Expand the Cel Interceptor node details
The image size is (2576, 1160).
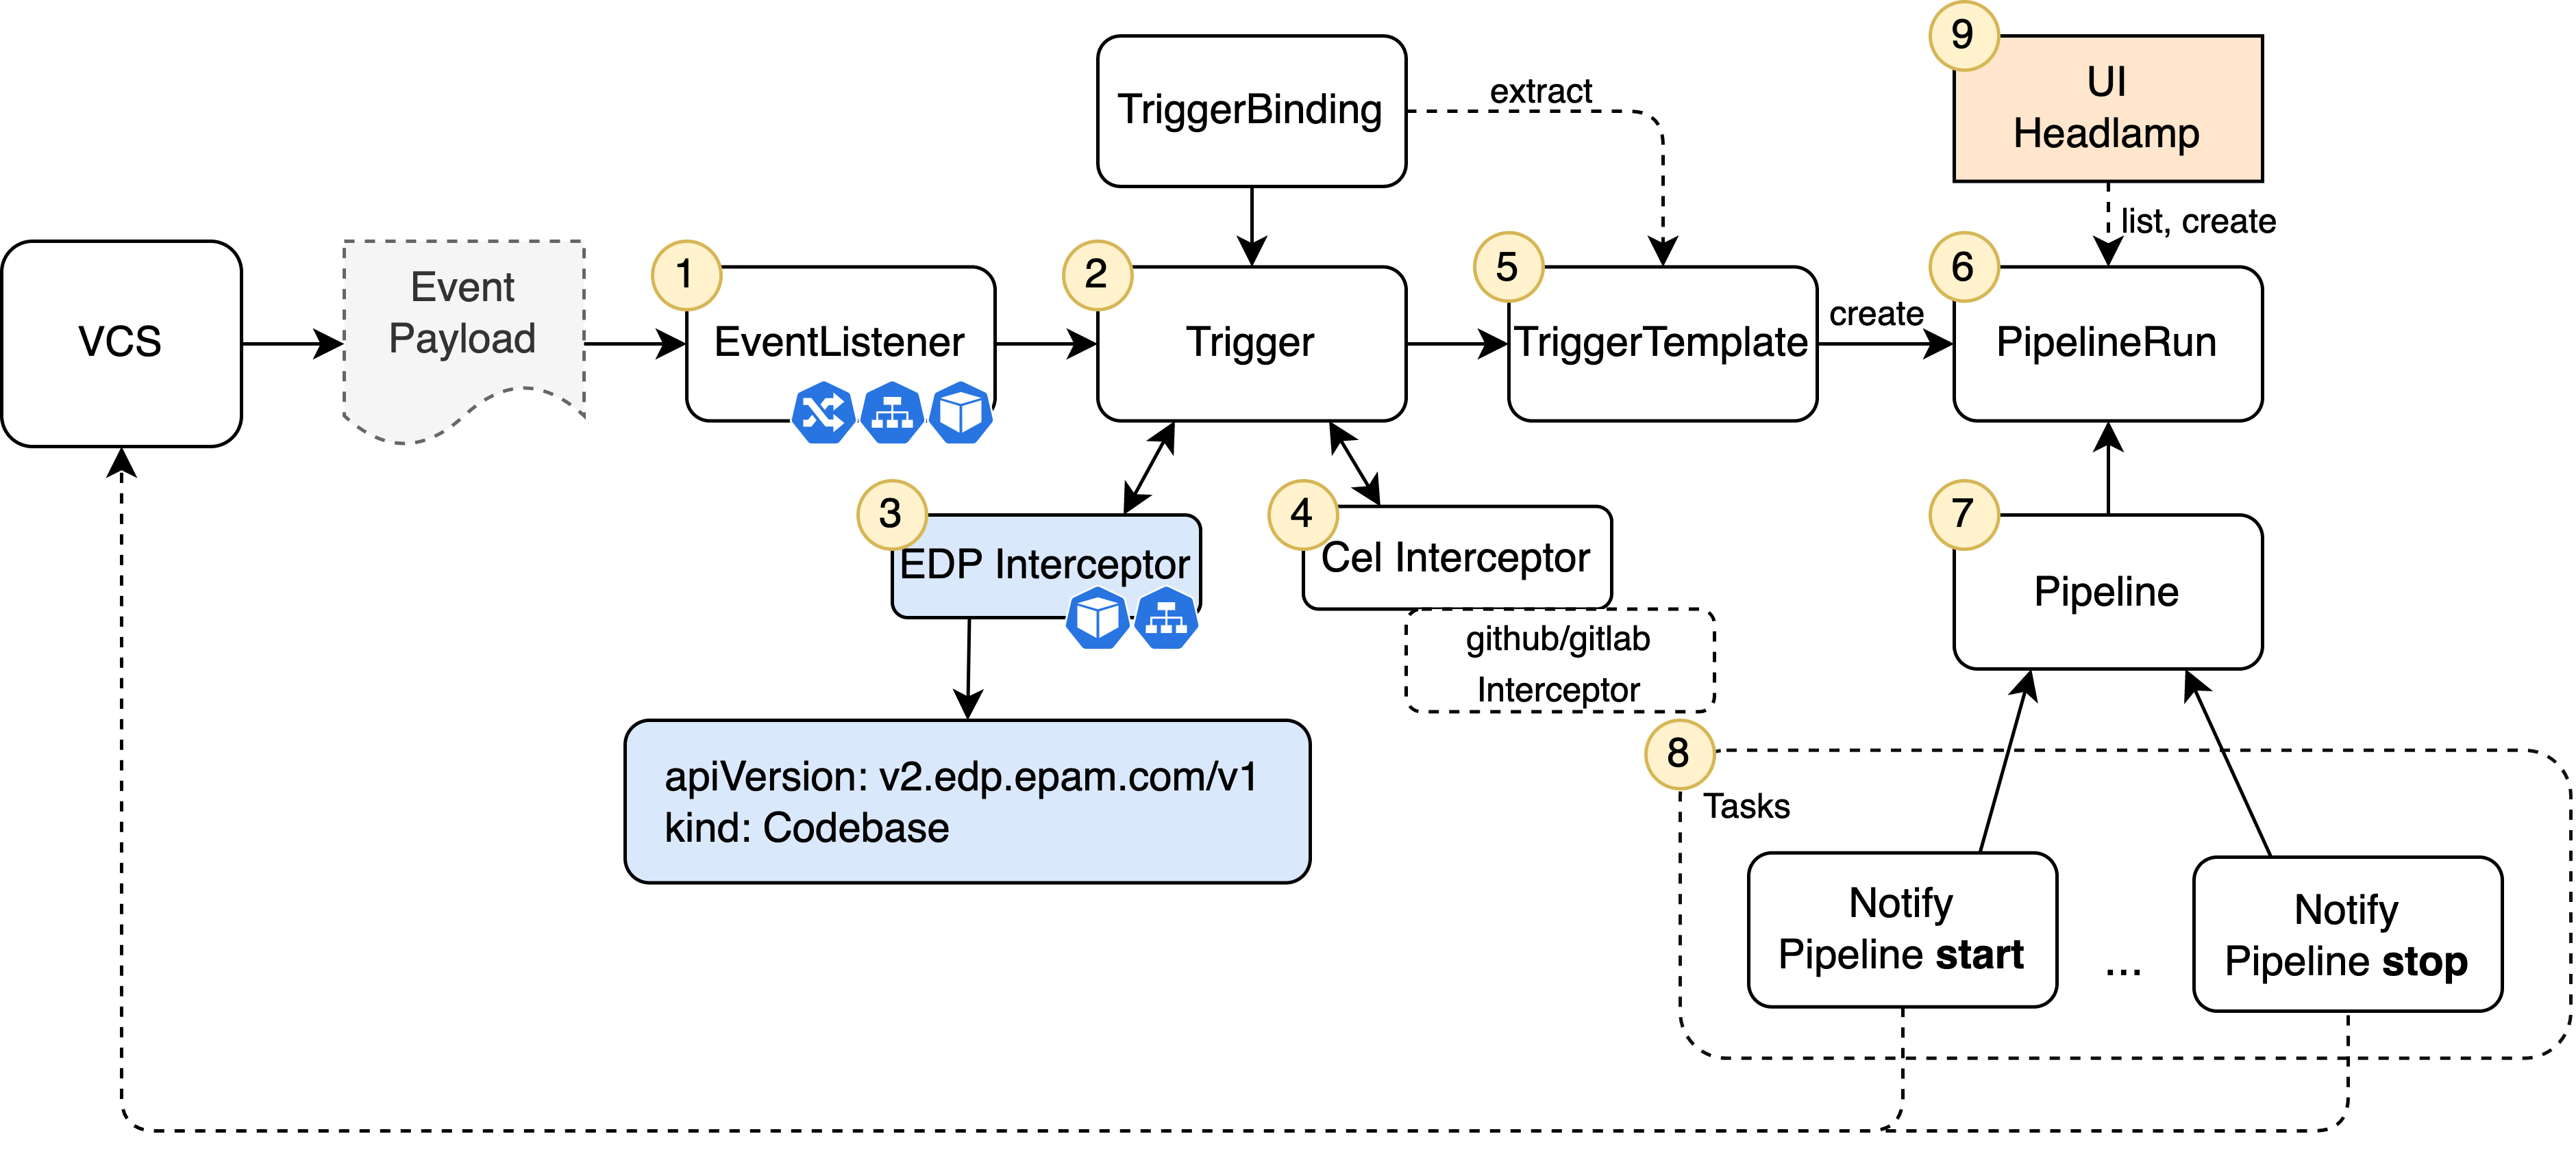pyautogui.click(x=1431, y=566)
